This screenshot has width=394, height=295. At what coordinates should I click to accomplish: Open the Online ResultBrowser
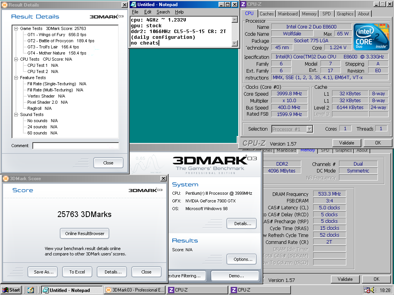point(85,234)
